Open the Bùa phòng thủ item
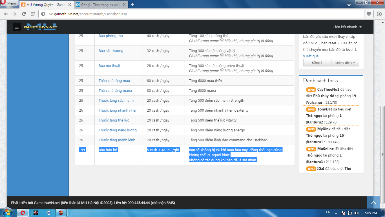The width and height of the screenshot is (385, 217). [111, 36]
